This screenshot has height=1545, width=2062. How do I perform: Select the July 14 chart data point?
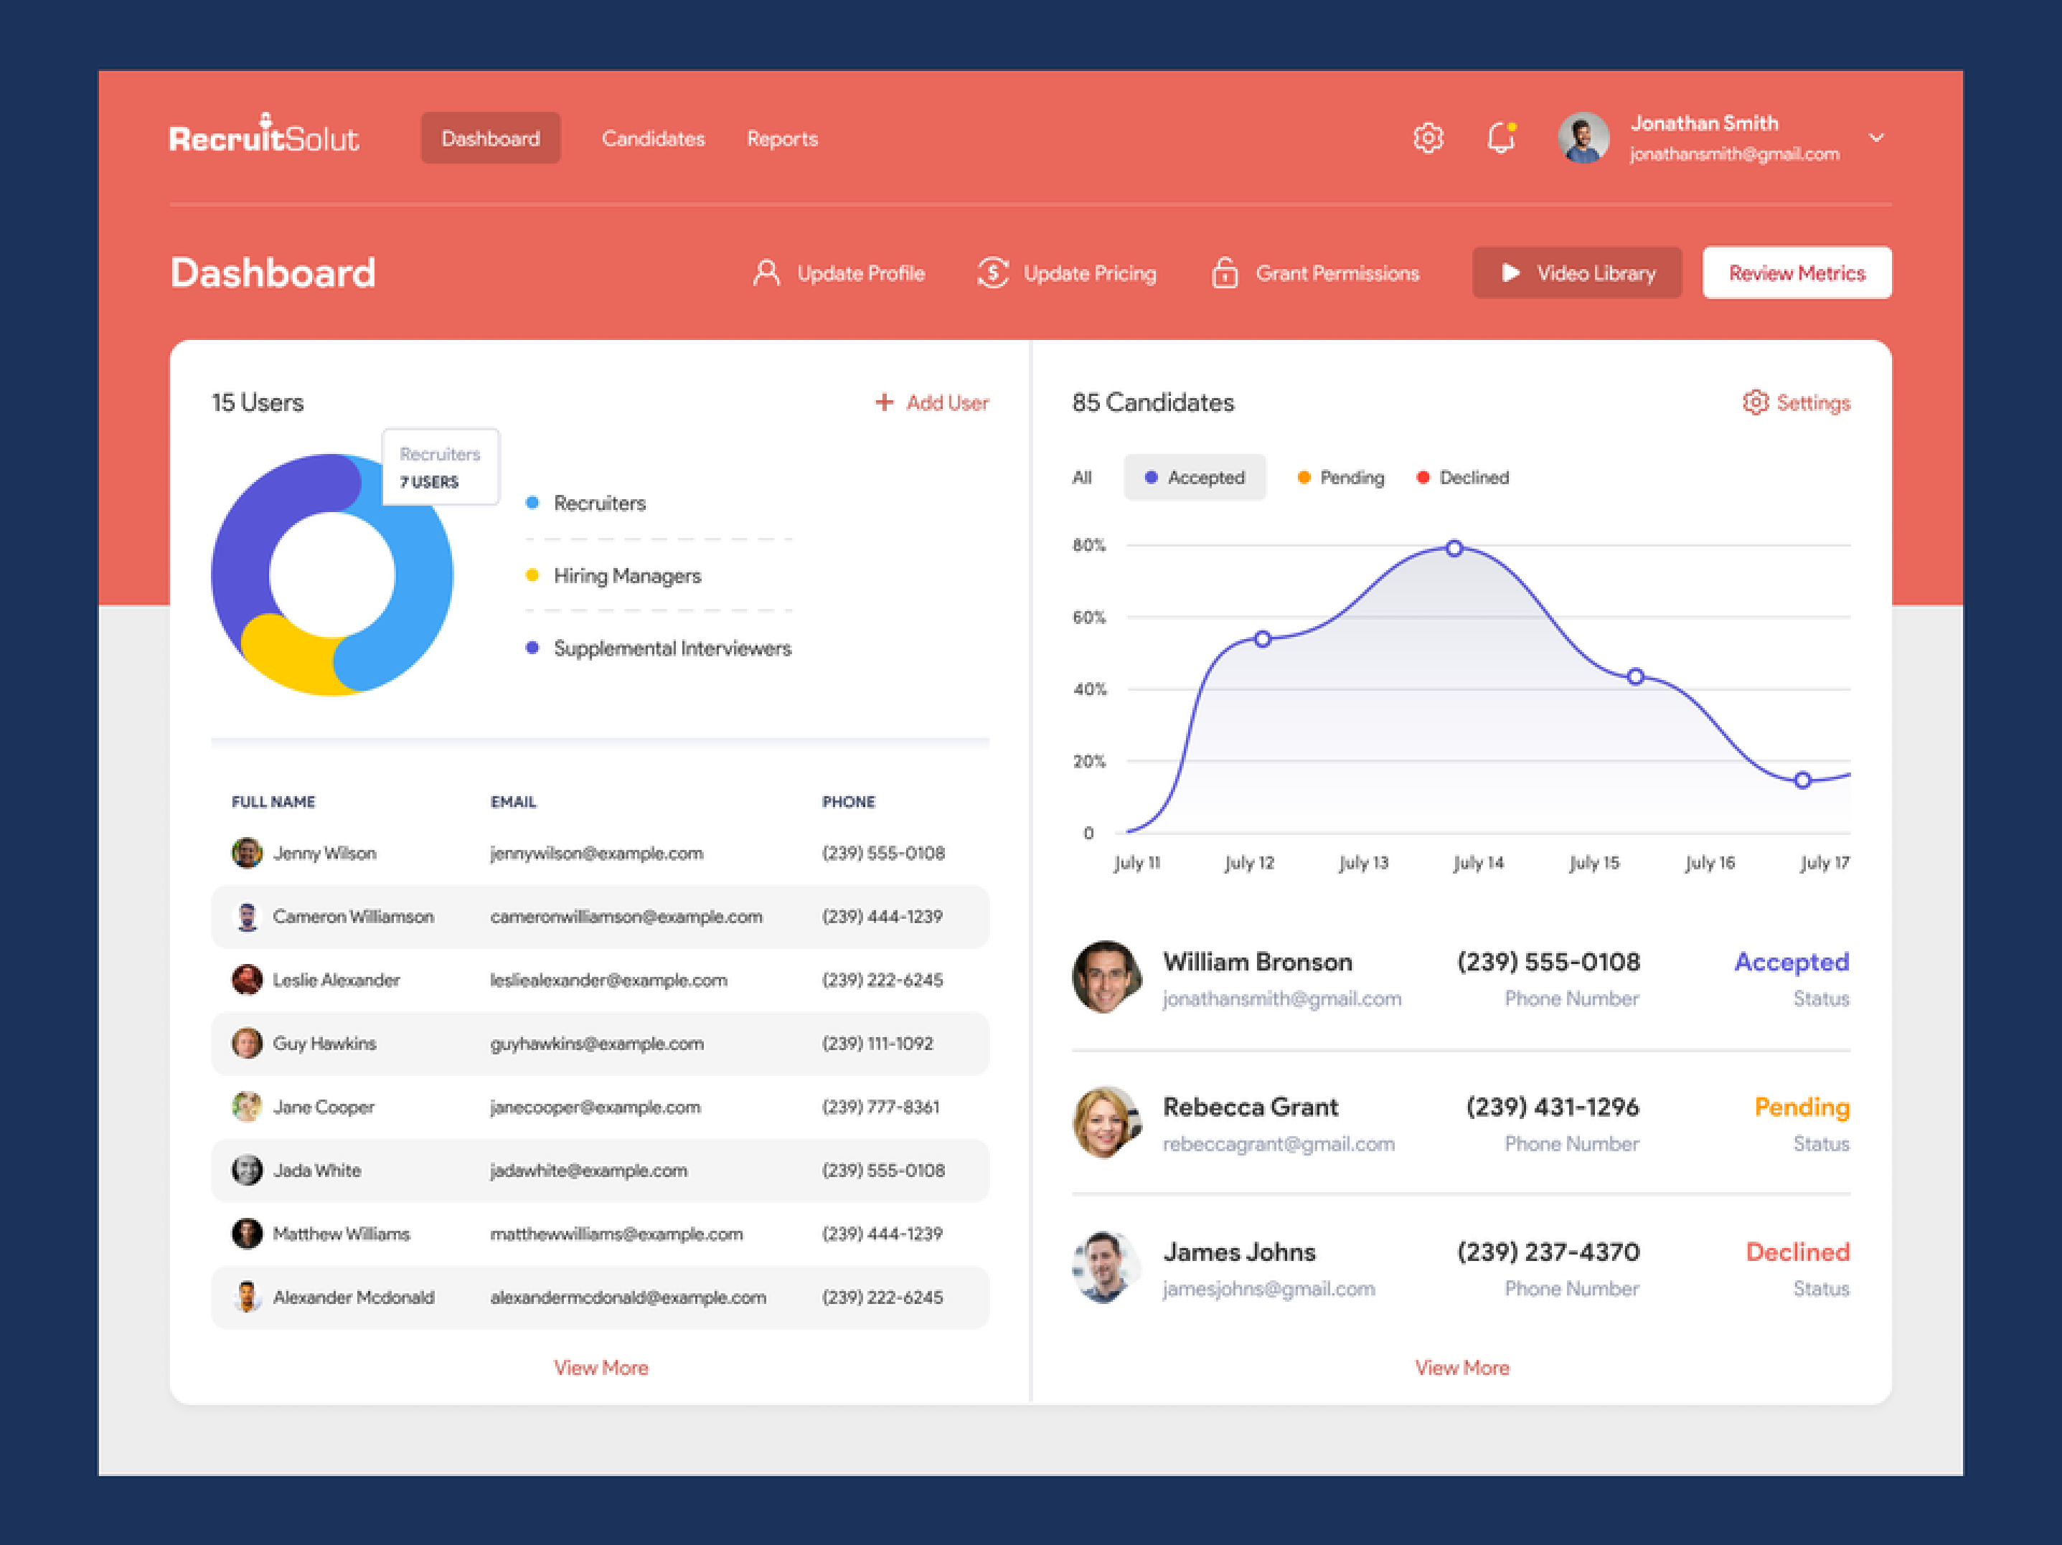(x=1454, y=549)
